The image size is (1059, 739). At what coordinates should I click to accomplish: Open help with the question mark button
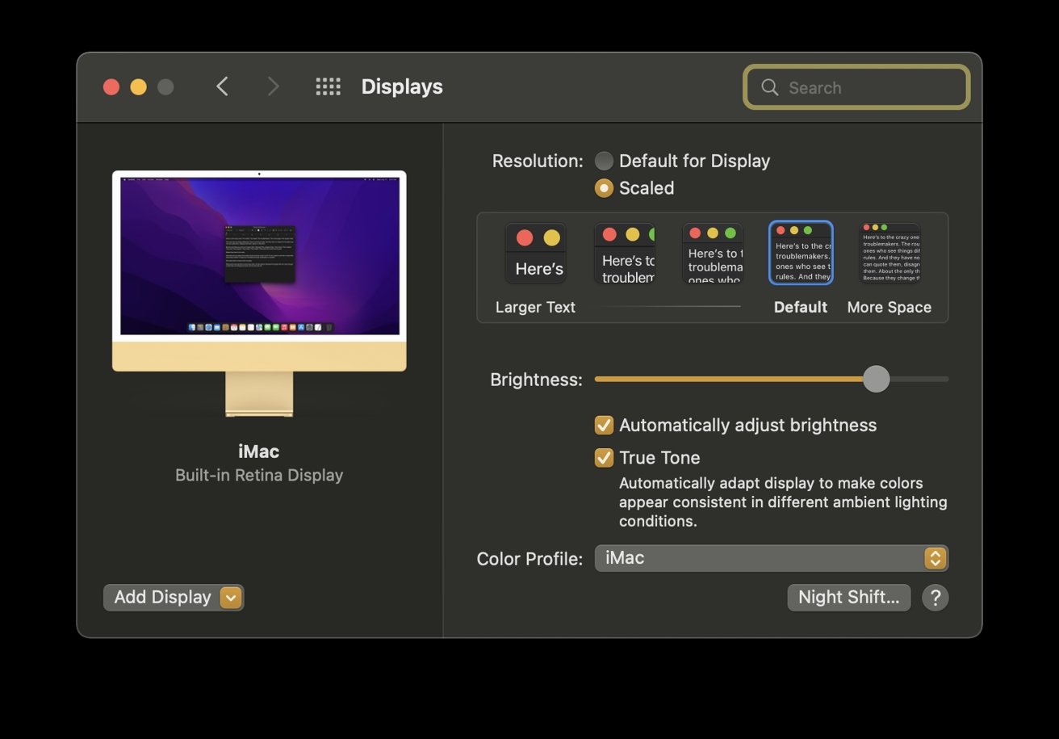[935, 598]
